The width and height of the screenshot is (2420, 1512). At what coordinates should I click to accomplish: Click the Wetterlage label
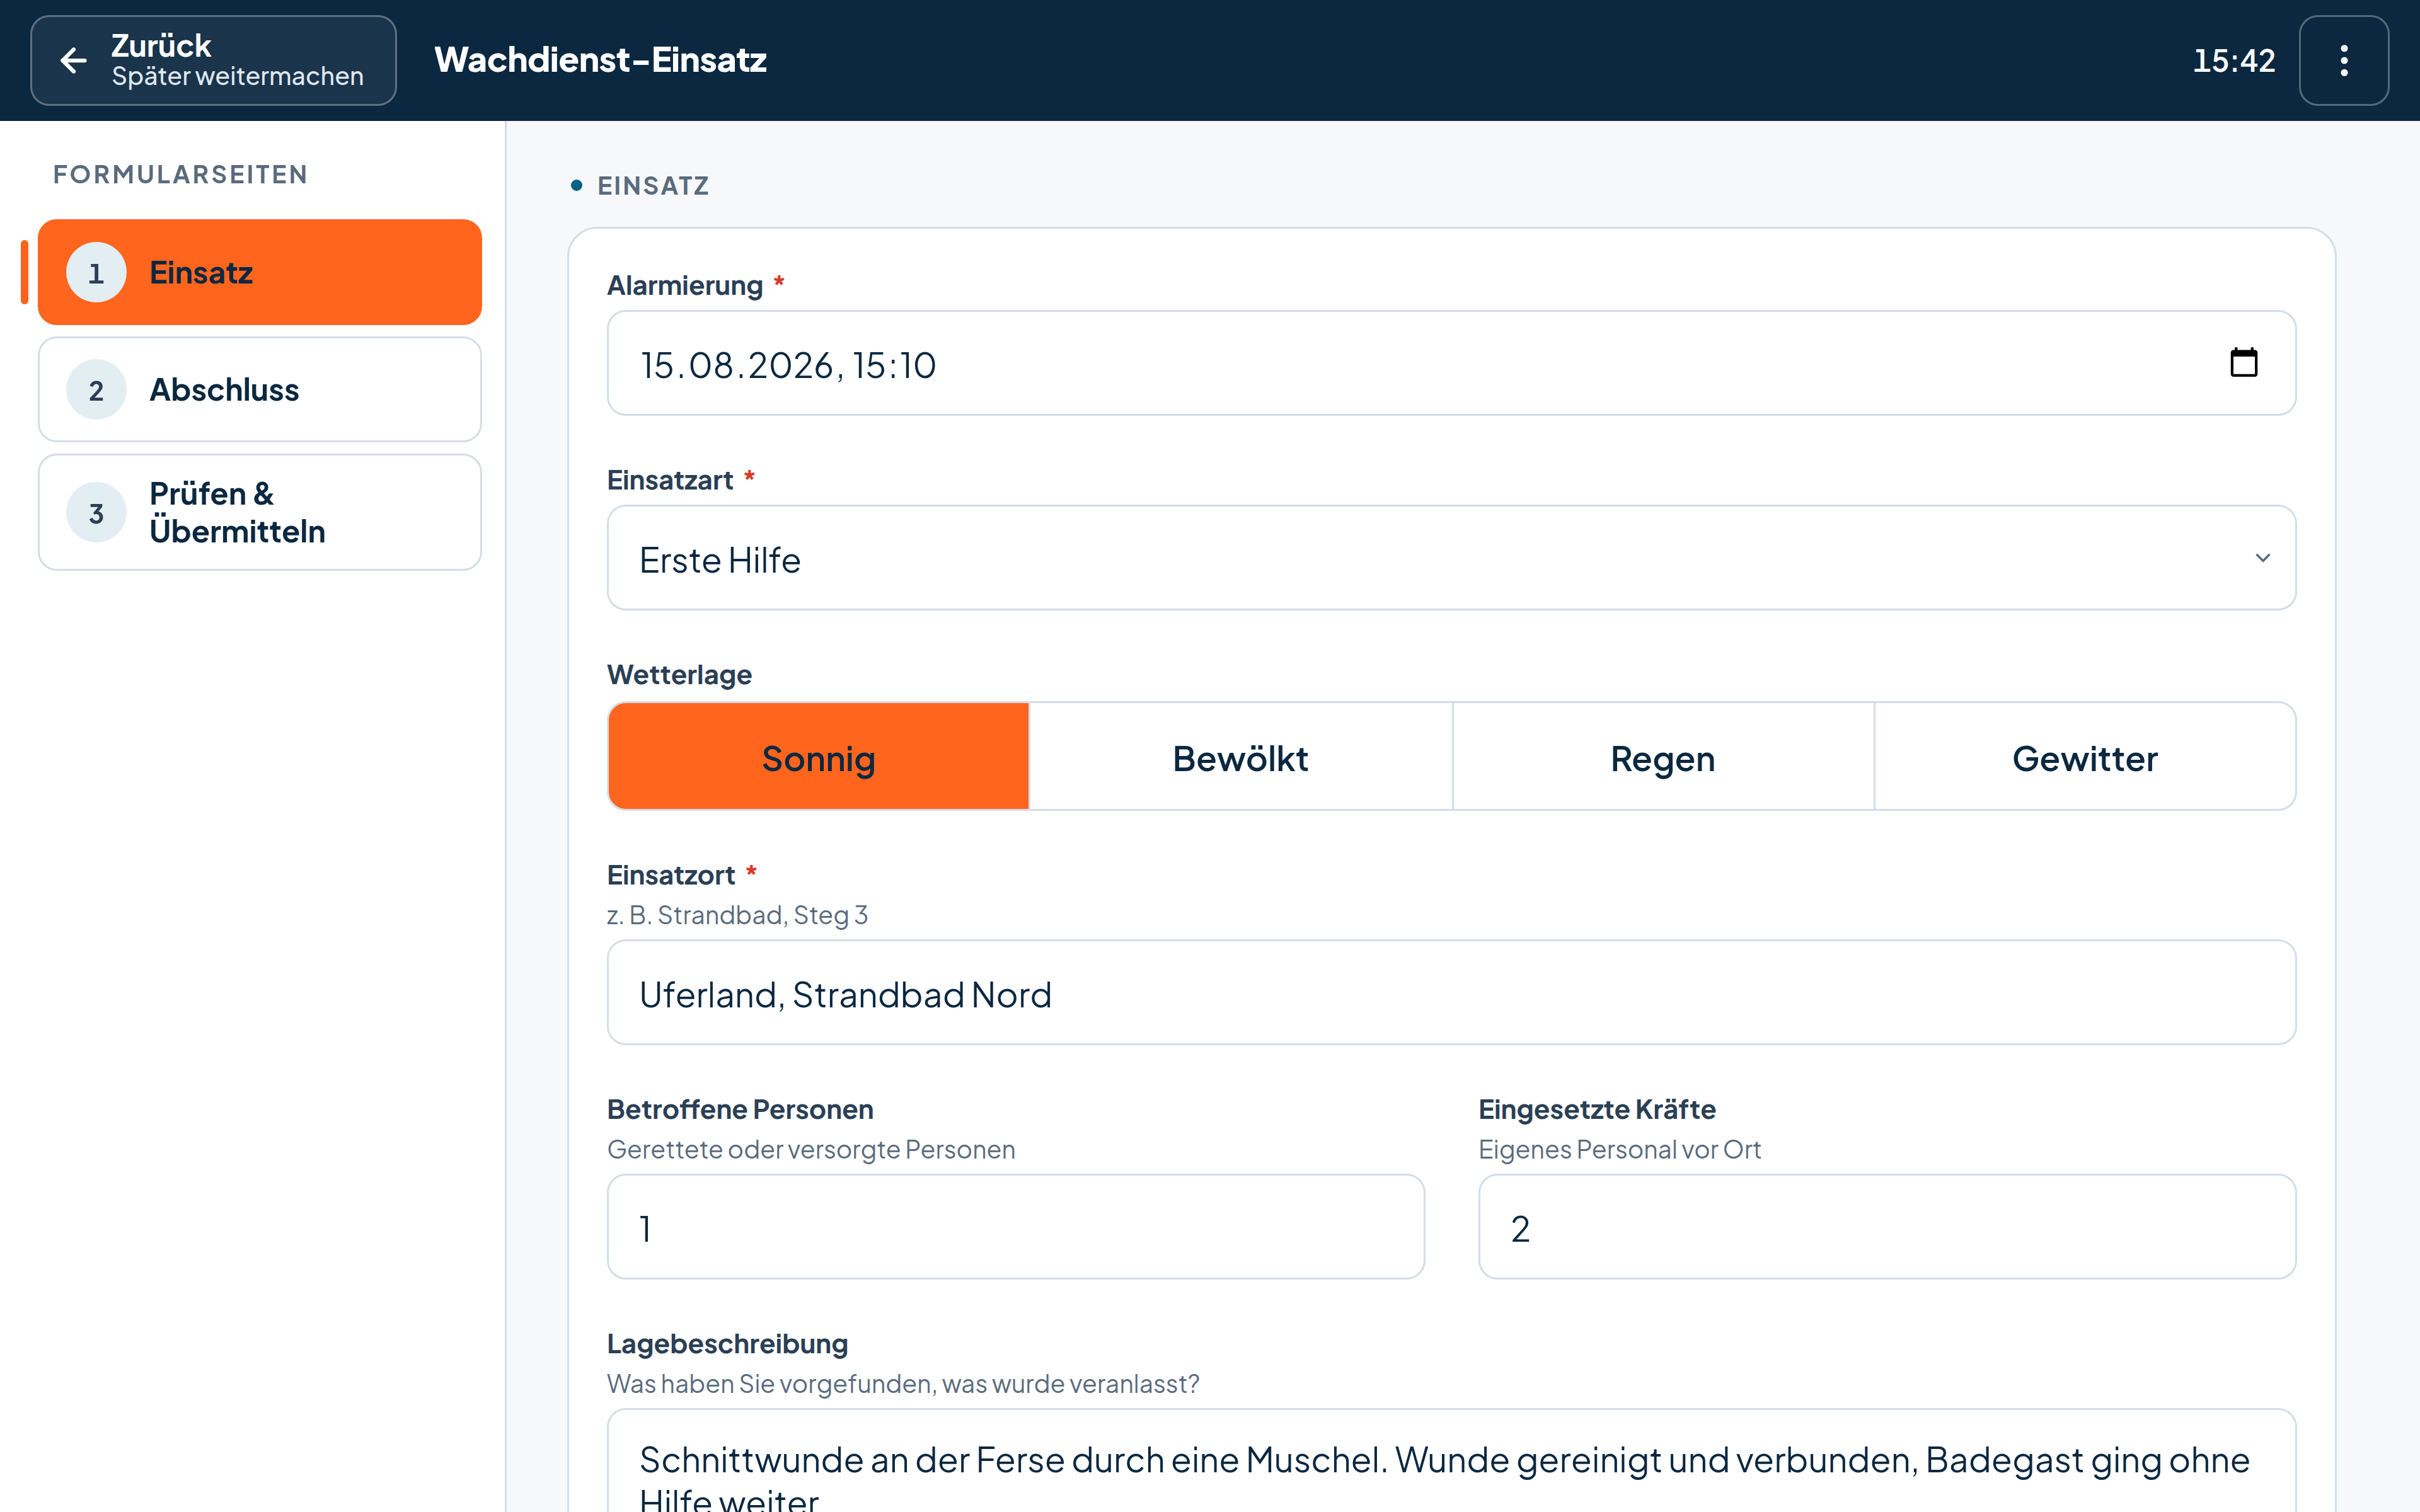(x=679, y=675)
